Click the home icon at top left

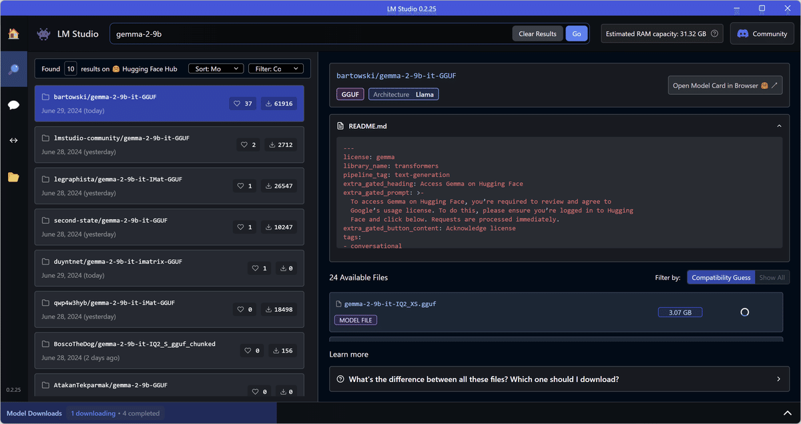pos(14,33)
